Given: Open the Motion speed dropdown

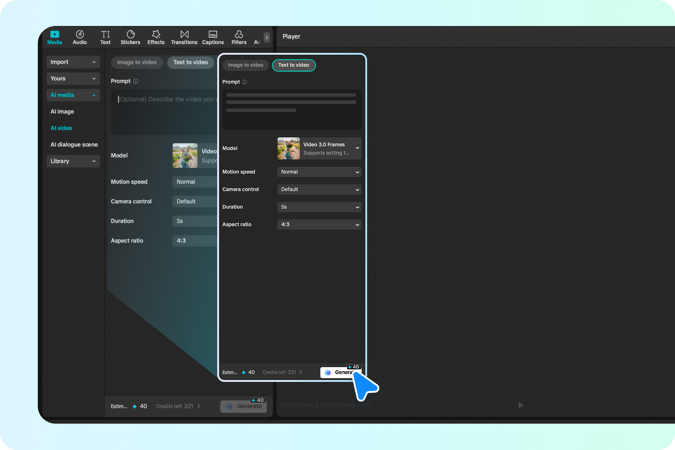Looking at the screenshot, I should 319,172.
